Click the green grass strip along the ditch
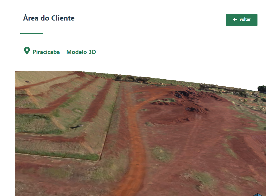The height and width of the screenshot is (196, 280). (x=57, y=155)
